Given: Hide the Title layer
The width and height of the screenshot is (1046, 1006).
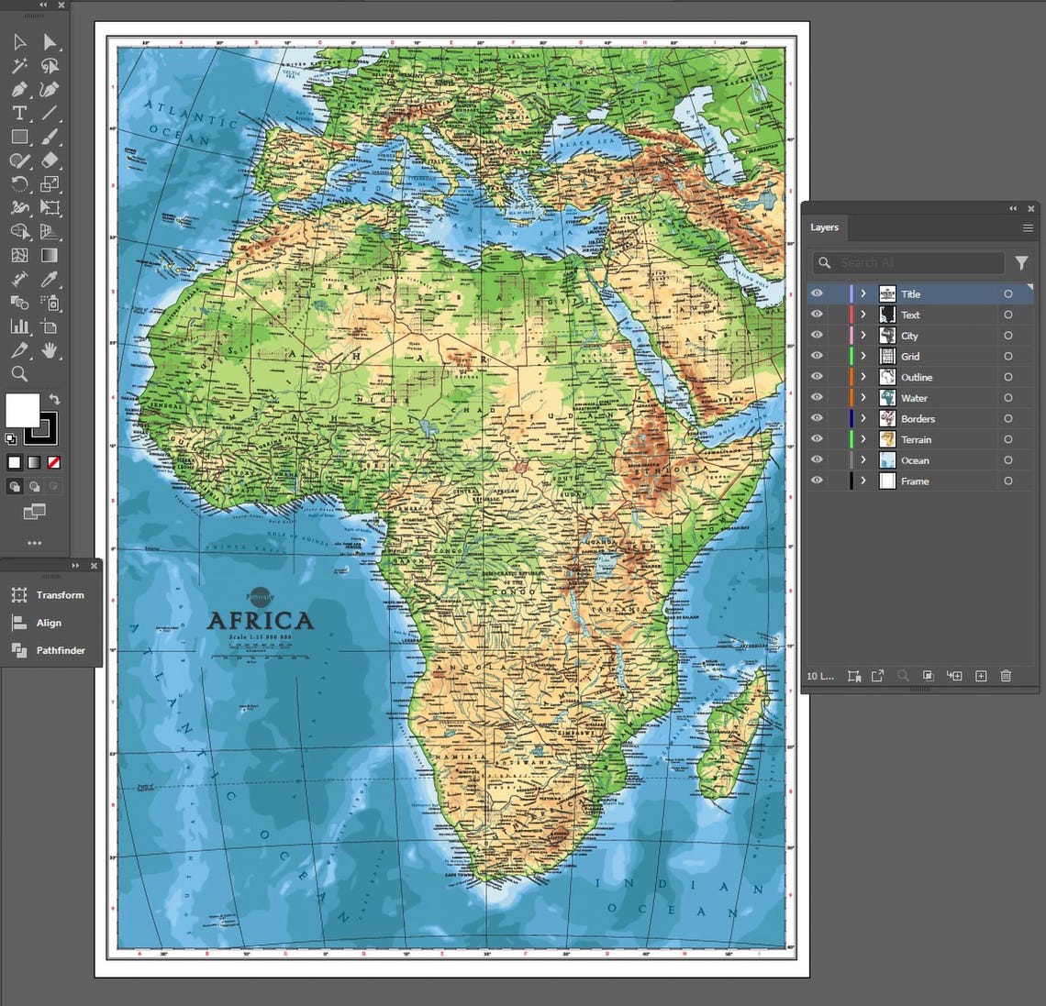Looking at the screenshot, I should click(x=817, y=294).
